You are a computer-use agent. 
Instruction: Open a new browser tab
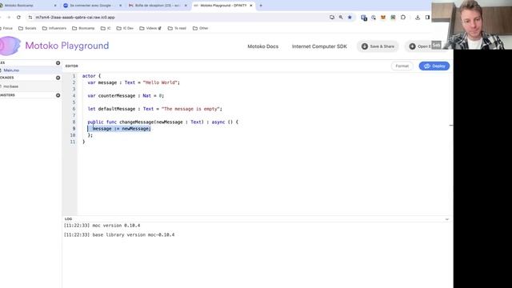[x=261, y=6]
